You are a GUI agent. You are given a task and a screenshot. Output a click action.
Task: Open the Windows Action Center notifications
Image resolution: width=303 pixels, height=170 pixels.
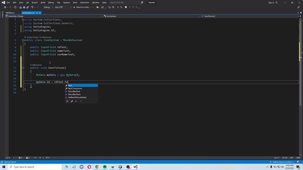coord(298,167)
